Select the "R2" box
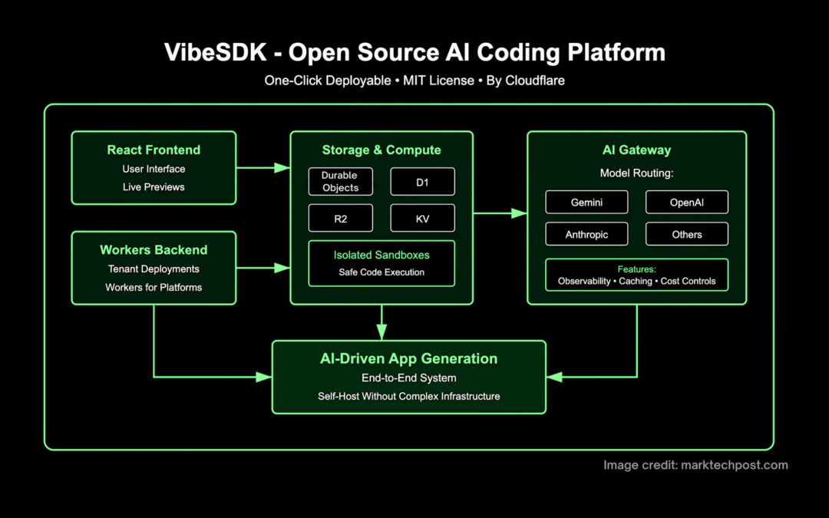This screenshot has height=518, width=829. pos(341,218)
